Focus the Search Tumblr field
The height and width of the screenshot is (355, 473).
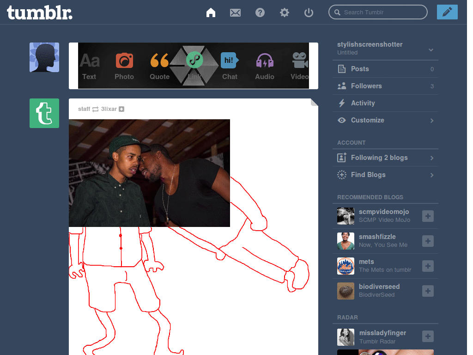click(378, 12)
